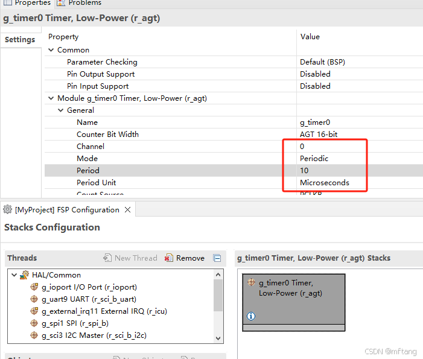This screenshot has height=359, width=423.
Task: Click the Remove icon with red X
Action: (169, 258)
